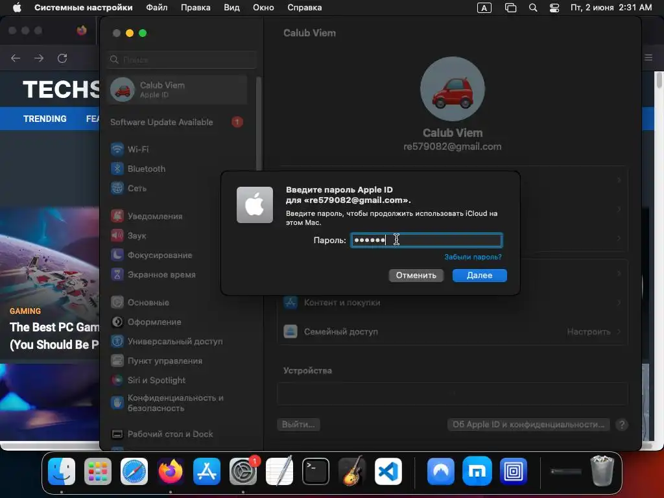Reload the page in Firefox
Image resolution: width=664 pixels, height=498 pixels.
[62, 58]
